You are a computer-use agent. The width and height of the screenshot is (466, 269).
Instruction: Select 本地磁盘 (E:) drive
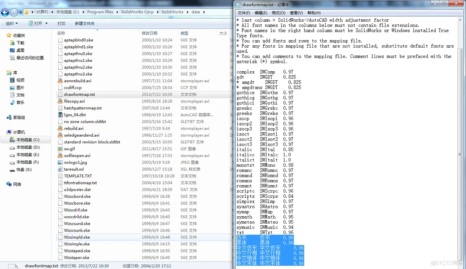coord(28,154)
